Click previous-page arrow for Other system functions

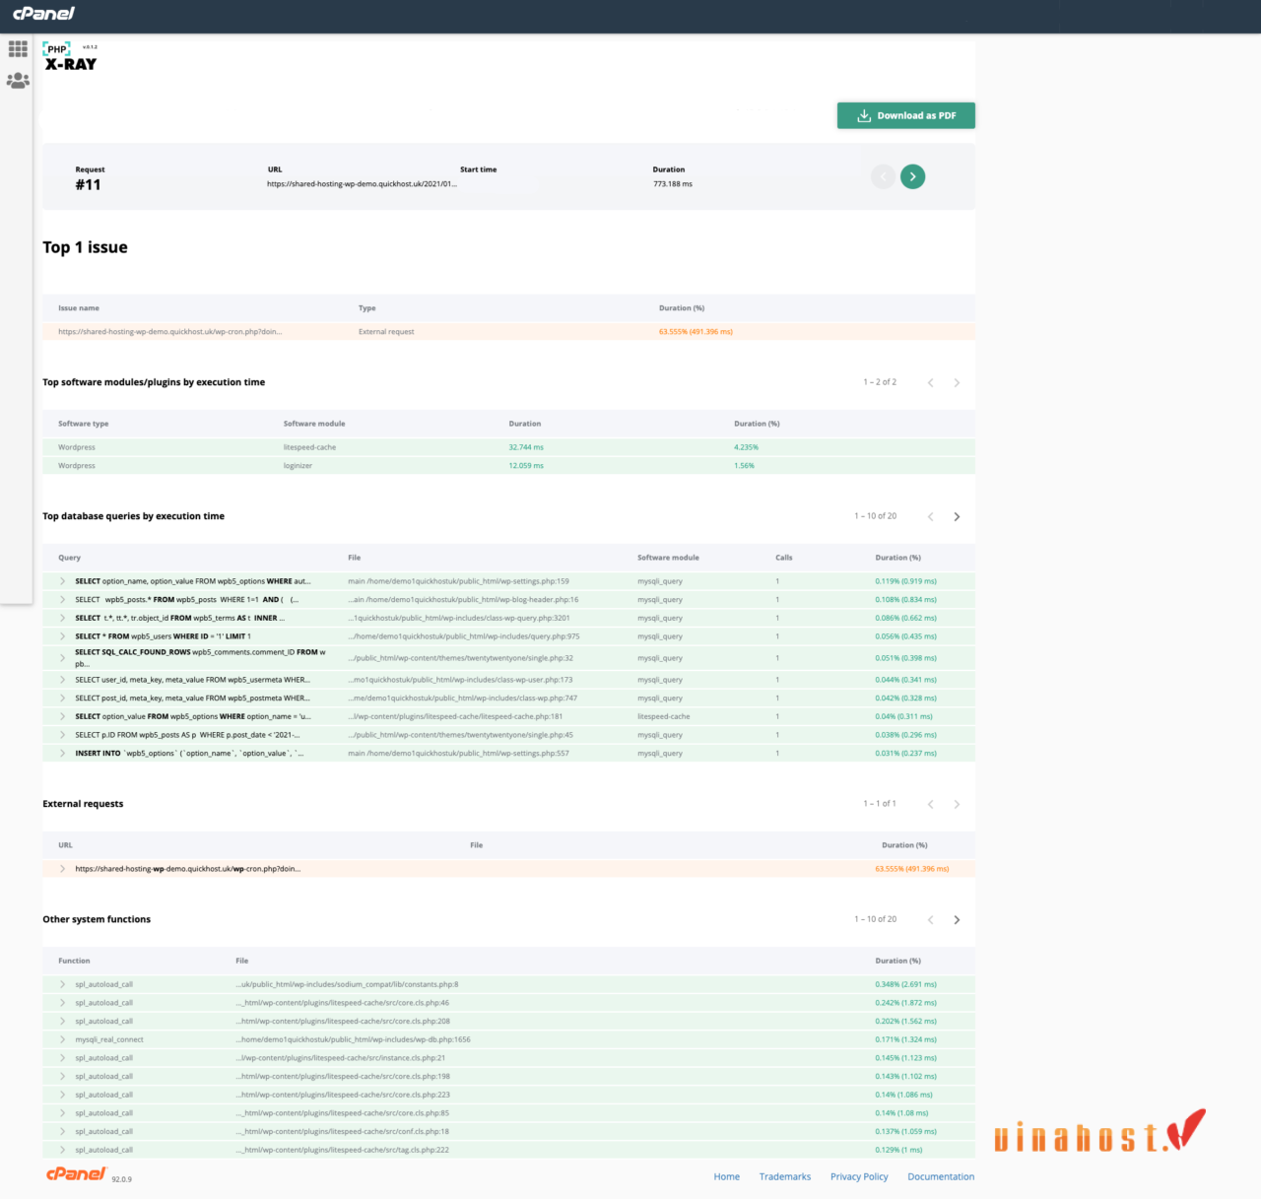[x=930, y=919]
